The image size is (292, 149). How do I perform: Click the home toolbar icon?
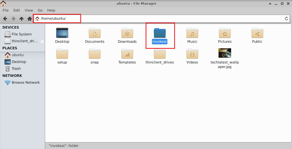[30, 19]
